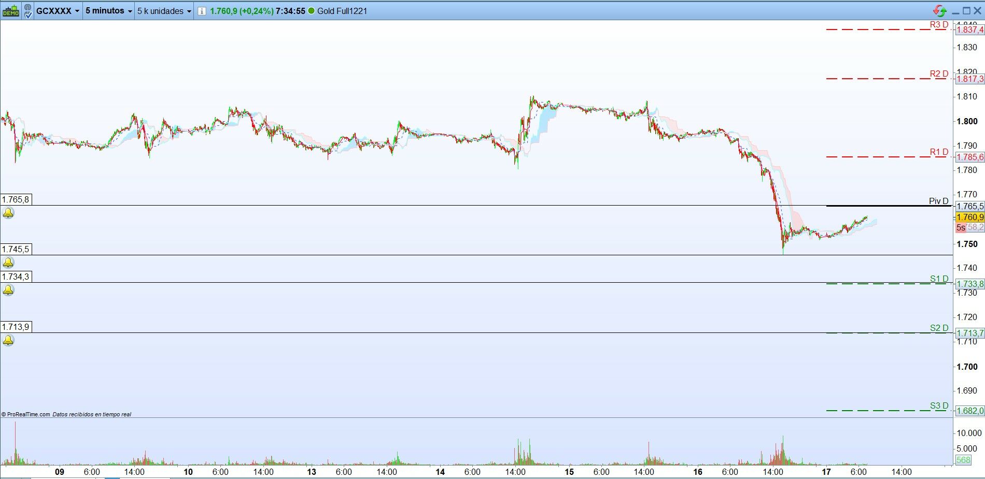Click the date marker 15 on timeline

[x=569, y=472]
